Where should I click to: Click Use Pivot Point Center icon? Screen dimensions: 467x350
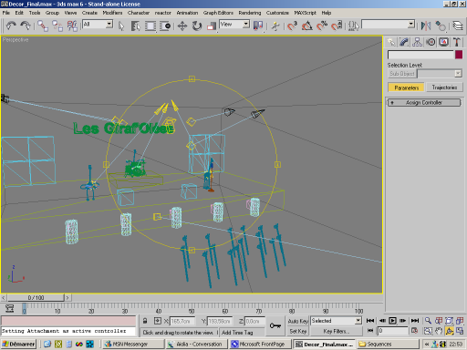(258, 26)
